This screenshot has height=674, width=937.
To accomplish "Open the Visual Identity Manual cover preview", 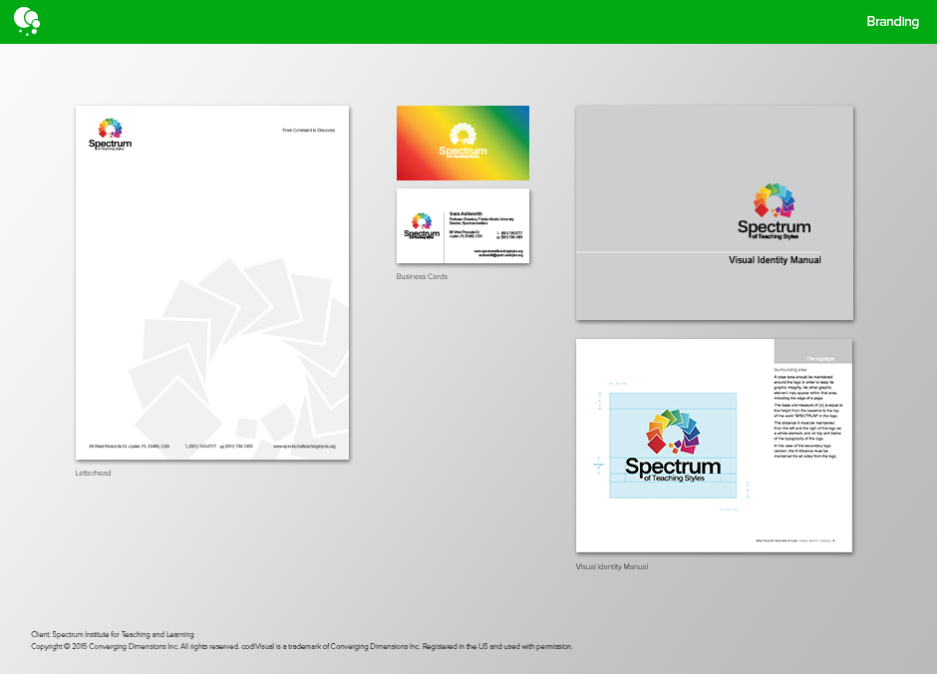I will tap(714, 211).
